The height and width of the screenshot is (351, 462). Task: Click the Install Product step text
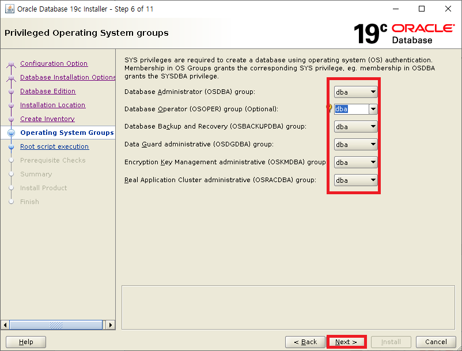44,188
